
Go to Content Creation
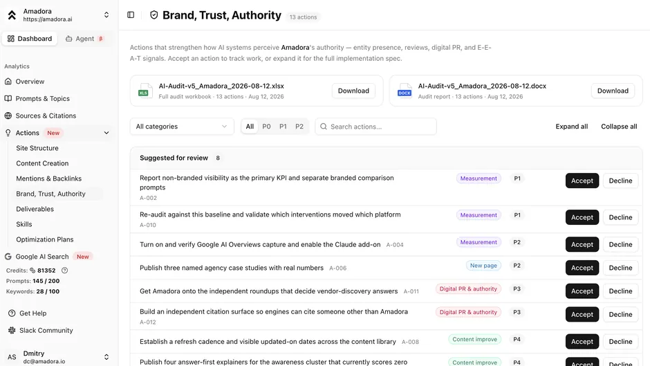pos(42,163)
